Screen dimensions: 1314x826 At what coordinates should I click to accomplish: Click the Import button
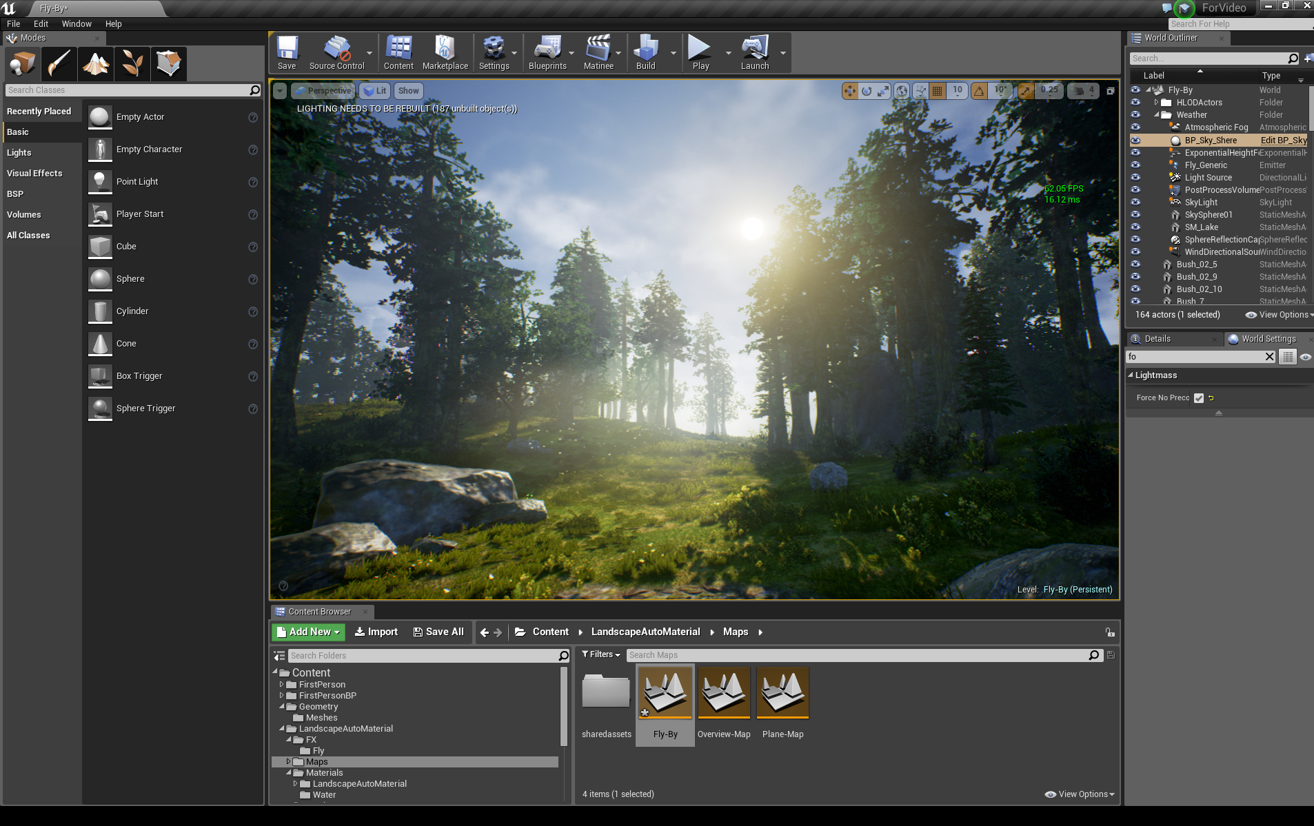376,632
